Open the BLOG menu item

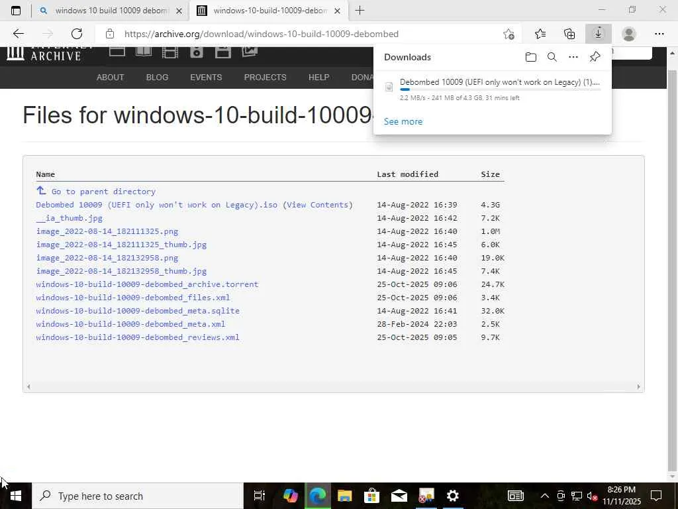(x=157, y=78)
